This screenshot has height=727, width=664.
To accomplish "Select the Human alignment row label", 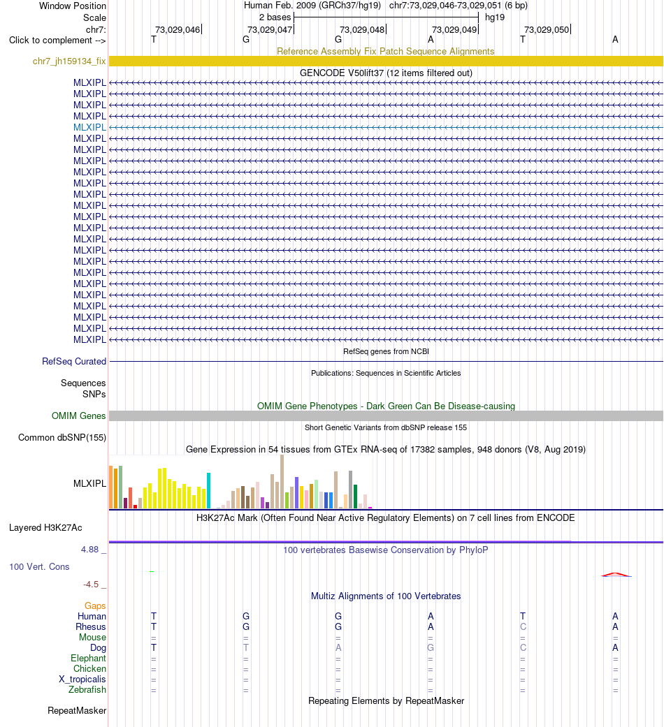I will pos(92,616).
